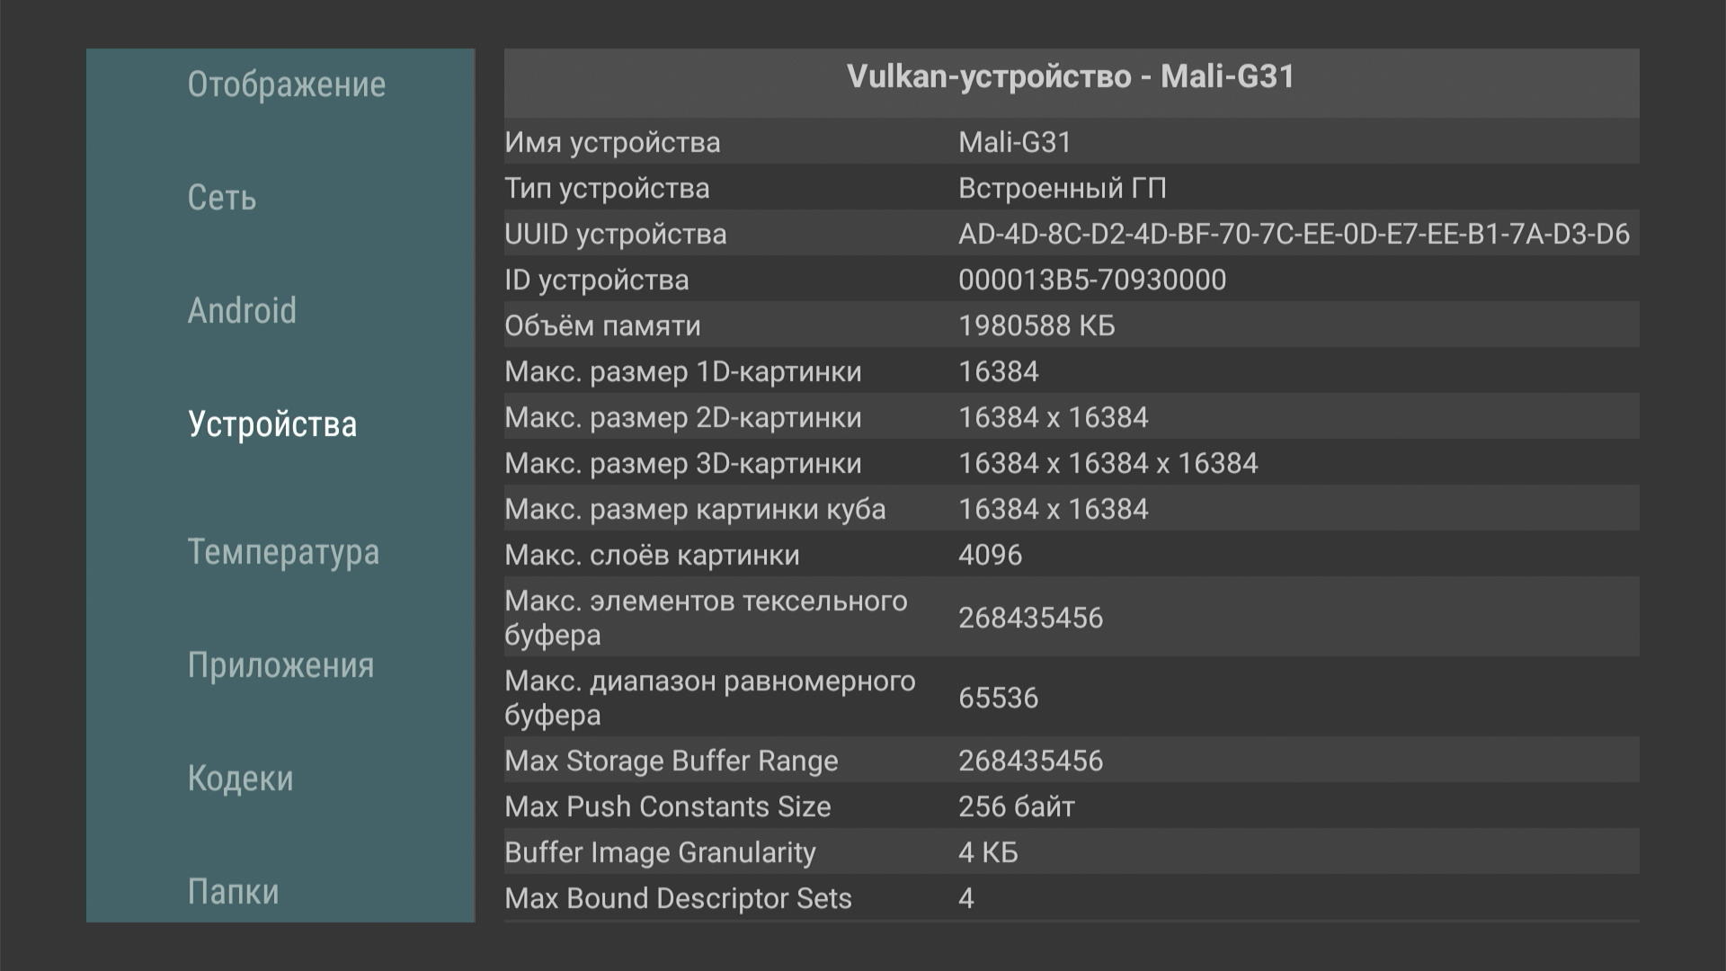The image size is (1726, 971).
Task: Open the Кодеки section
Action: (x=240, y=779)
